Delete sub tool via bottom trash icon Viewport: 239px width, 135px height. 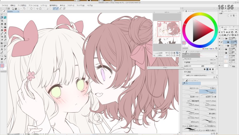point(217,134)
